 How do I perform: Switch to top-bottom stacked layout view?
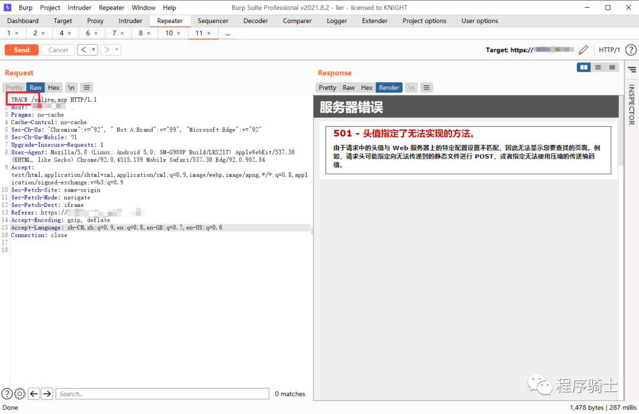click(598, 67)
